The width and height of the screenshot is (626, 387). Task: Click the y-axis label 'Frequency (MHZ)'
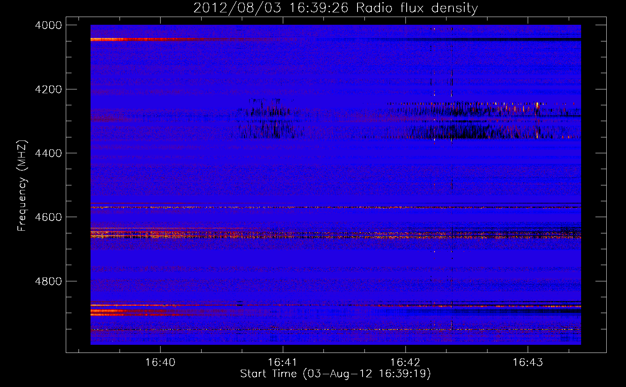point(22,186)
